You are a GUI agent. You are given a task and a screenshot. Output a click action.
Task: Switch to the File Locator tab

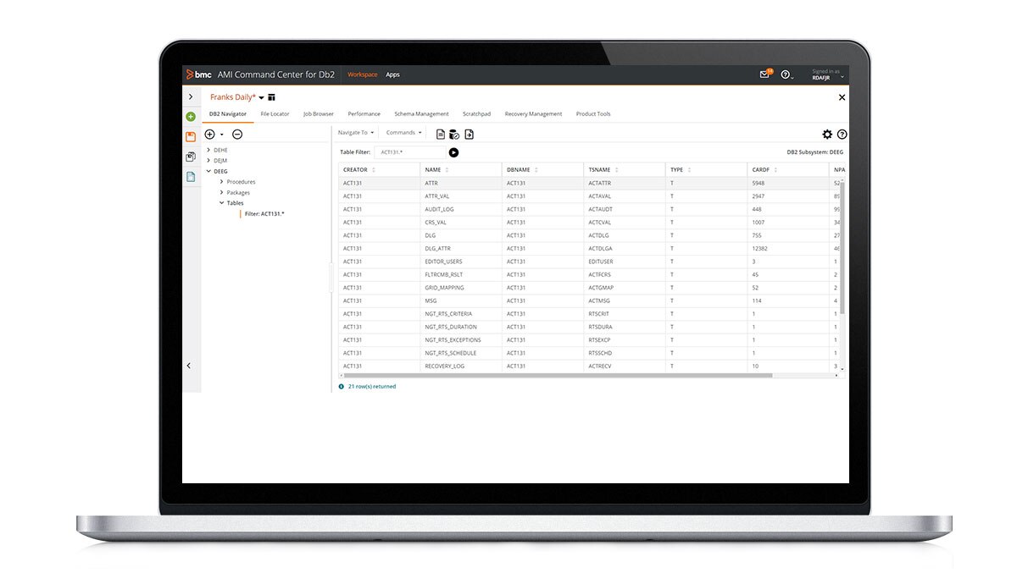coord(275,113)
